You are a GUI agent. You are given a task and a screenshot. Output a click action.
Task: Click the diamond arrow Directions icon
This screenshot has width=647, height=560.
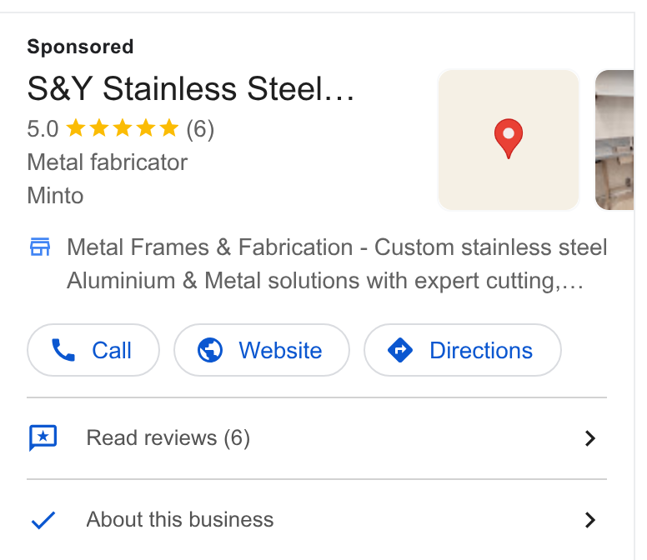[400, 350]
